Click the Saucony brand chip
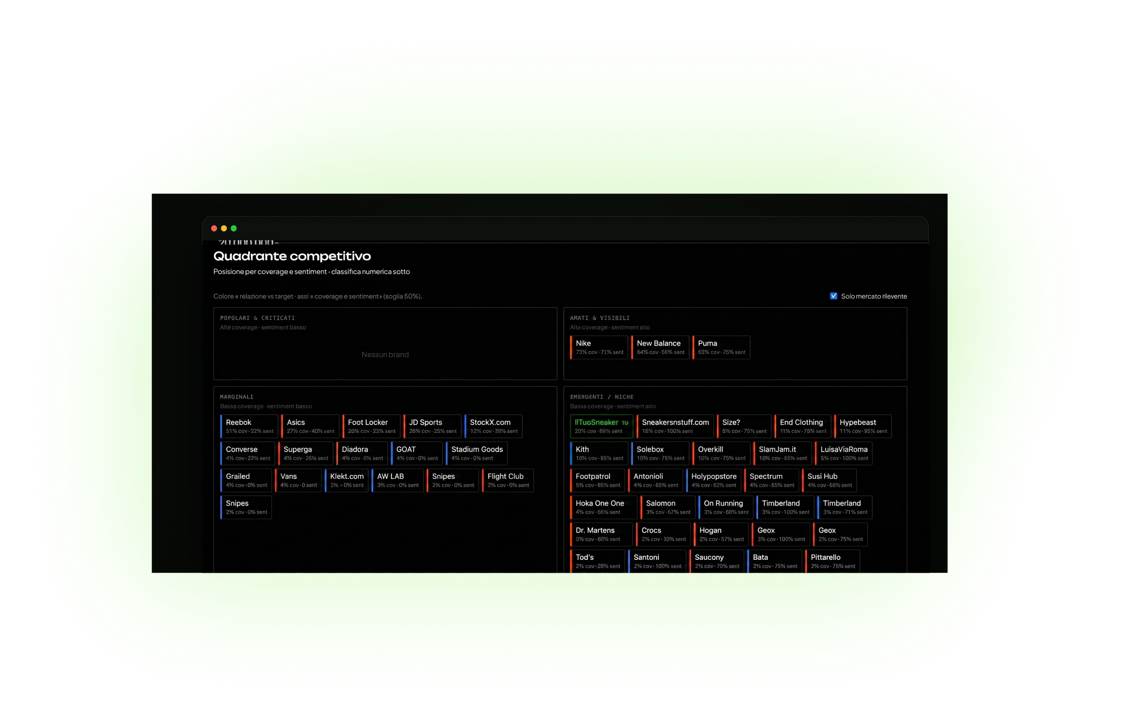Image resolution: width=1131 pixels, height=723 pixels. coord(717,561)
